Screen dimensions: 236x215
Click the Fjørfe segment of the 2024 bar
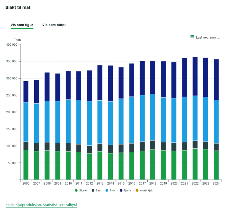(216, 79)
